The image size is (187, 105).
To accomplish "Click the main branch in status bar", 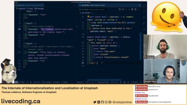I will tap(22, 82).
